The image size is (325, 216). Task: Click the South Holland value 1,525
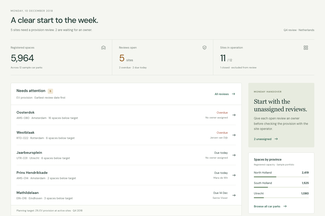tap(305, 183)
